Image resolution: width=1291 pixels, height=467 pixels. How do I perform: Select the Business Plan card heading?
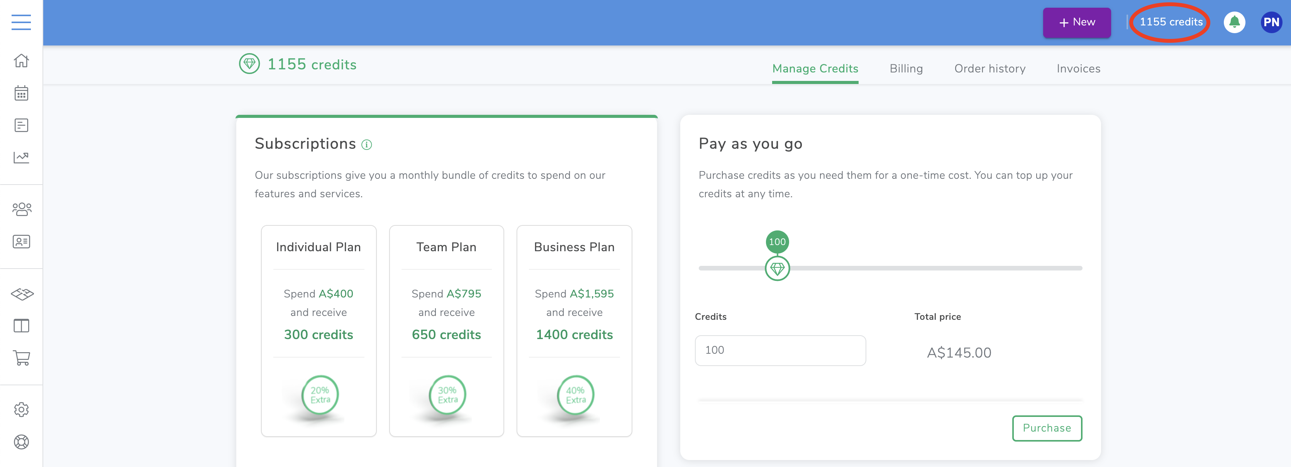click(x=574, y=247)
